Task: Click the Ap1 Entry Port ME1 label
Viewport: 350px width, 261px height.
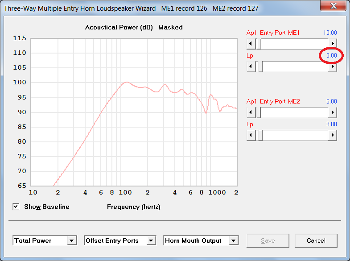Action: tap(273, 33)
